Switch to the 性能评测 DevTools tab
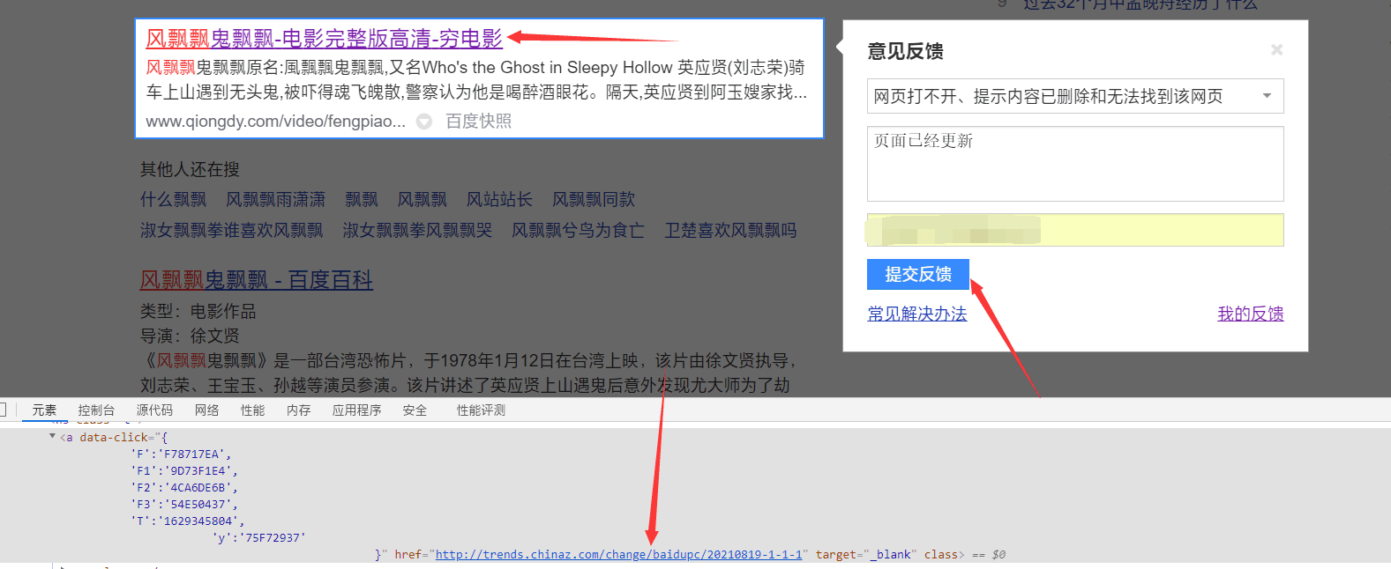Screen dimensions: 1391x569 tap(481, 410)
